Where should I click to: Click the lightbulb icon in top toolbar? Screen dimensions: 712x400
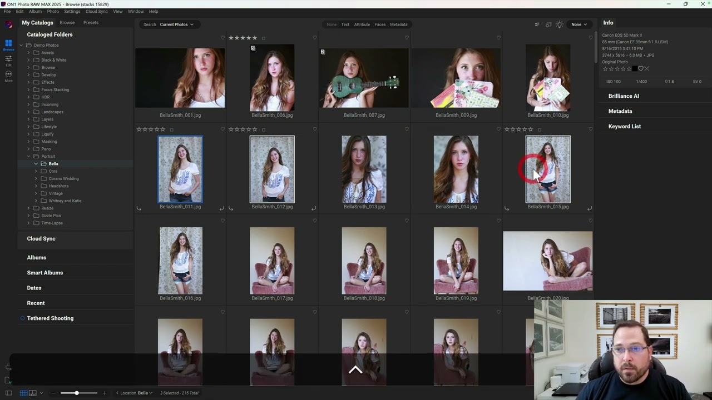tap(560, 24)
